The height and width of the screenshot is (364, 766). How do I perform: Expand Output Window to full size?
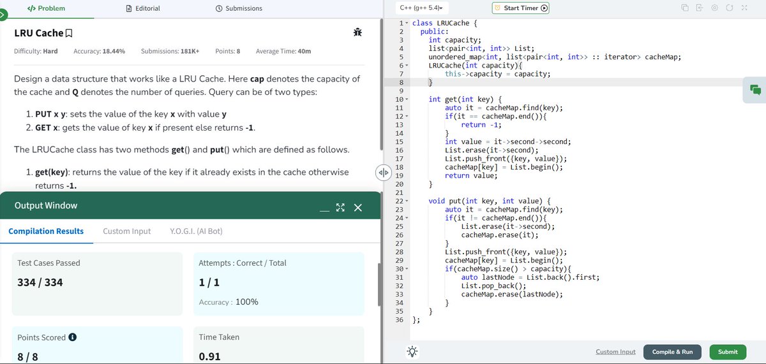(340, 208)
